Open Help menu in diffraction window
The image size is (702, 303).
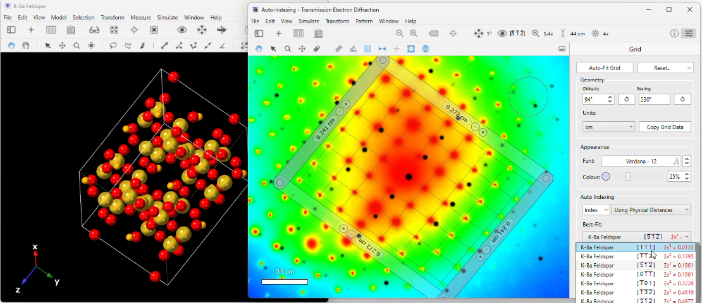pos(410,21)
